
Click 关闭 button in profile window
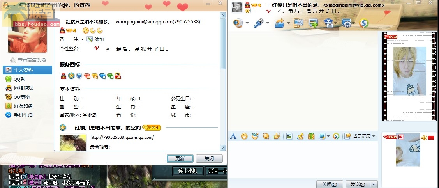click(209, 158)
